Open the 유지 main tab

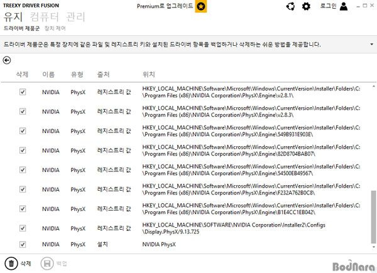pyautogui.click(x=13, y=17)
